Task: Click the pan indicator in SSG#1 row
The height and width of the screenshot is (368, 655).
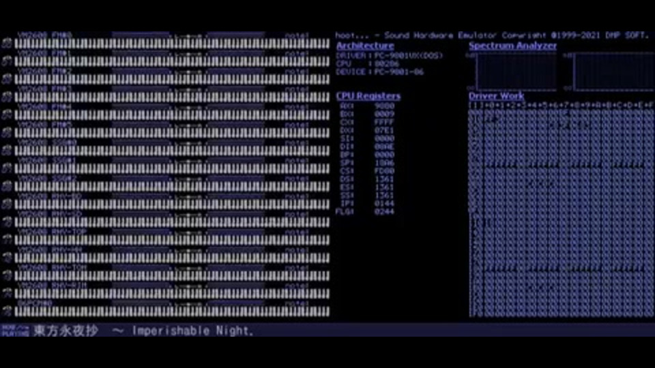Action: click(x=188, y=161)
